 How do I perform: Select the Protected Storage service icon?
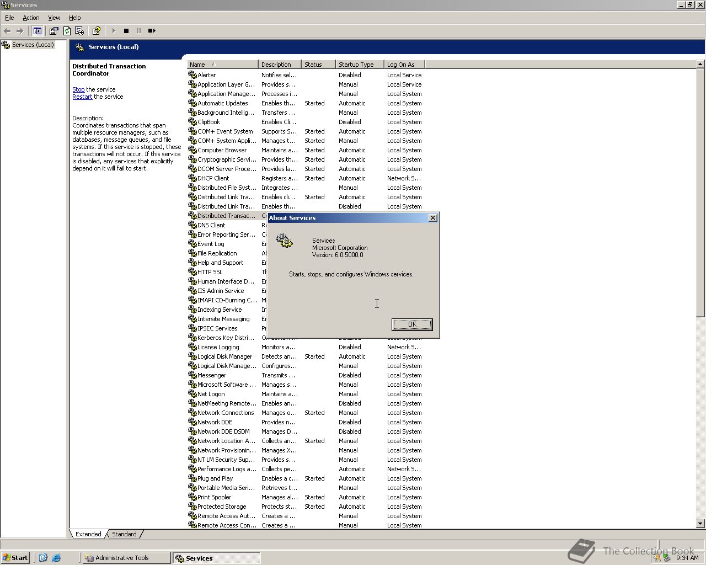192,506
